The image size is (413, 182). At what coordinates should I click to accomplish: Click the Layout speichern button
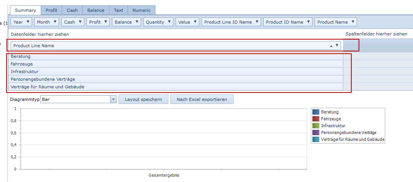(143, 99)
